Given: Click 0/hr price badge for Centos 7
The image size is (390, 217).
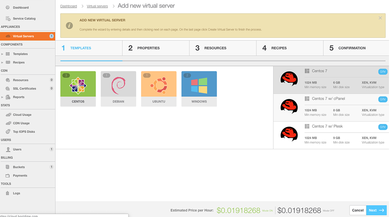Looking at the screenshot, I should coord(383,72).
